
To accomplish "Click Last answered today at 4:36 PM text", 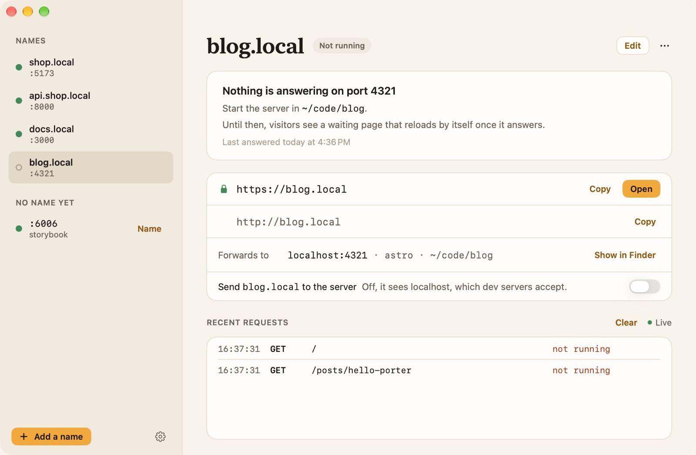I will [x=286, y=142].
